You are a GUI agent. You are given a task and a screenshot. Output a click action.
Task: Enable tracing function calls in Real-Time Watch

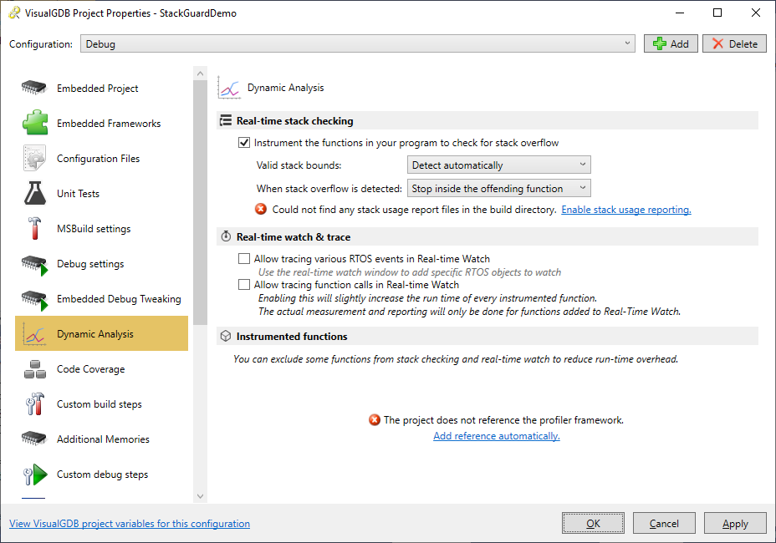tap(244, 285)
